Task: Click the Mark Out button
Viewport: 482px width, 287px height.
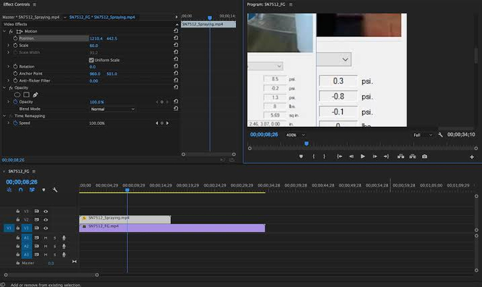Action: (324, 157)
